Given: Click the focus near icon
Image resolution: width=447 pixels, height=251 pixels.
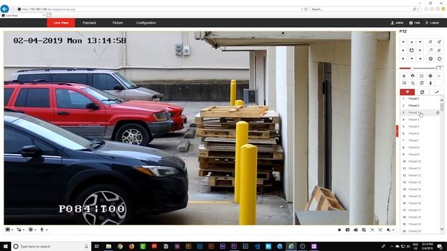Looking at the screenshot, I should point(430,50).
